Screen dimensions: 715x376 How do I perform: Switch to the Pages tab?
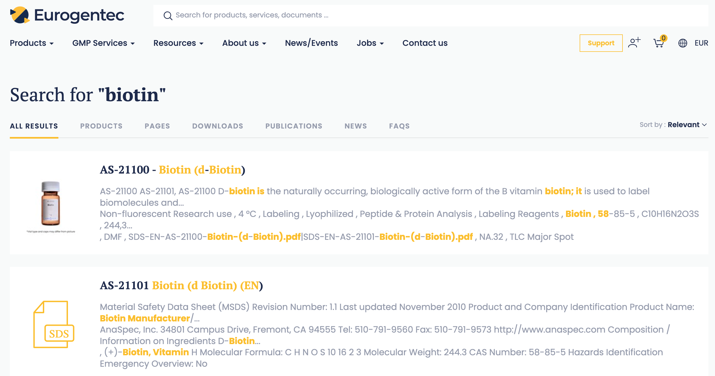tap(157, 126)
